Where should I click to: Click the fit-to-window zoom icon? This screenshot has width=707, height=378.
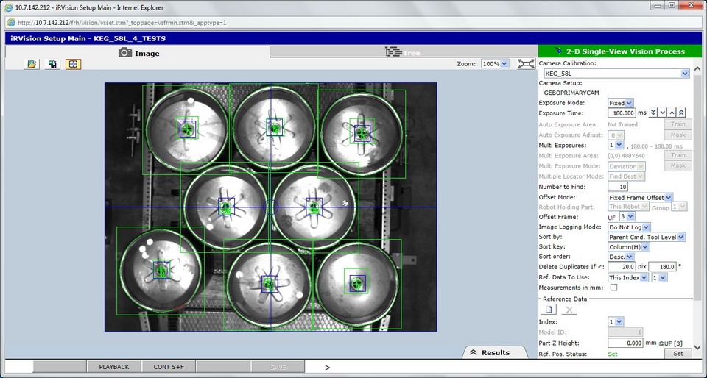(x=526, y=64)
